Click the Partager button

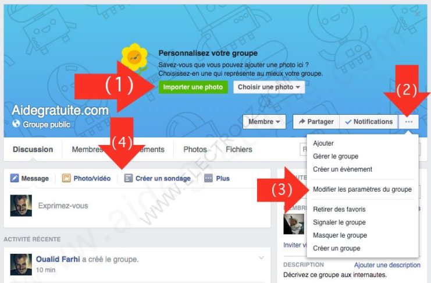coord(316,122)
